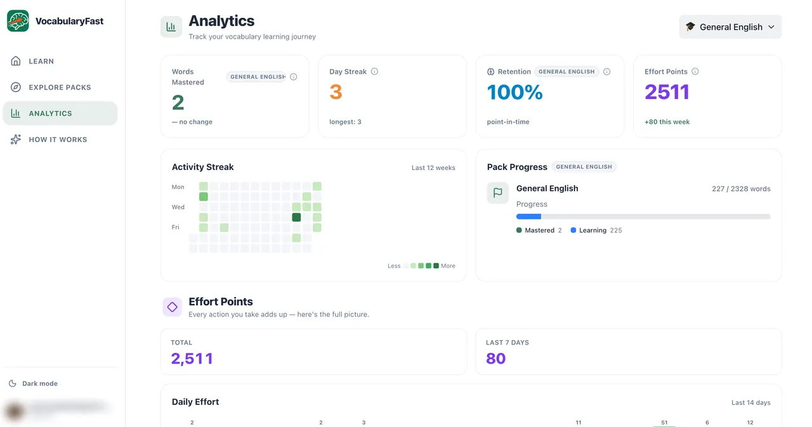Click the darkest green activity heatmap cell

[x=296, y=217]
